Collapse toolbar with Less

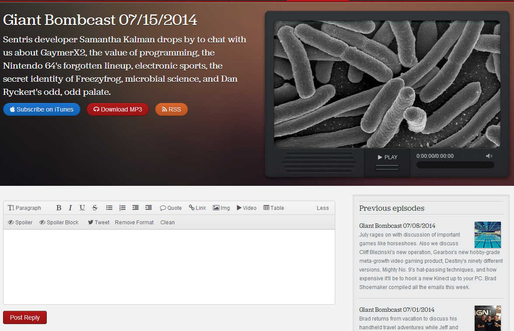323,208
